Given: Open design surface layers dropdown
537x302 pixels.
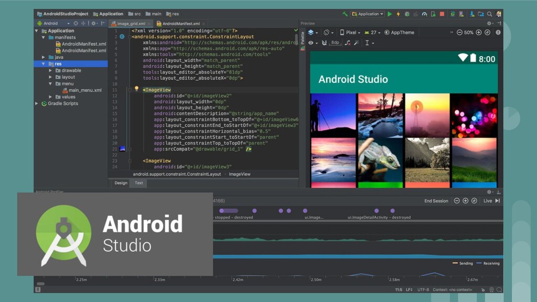Looking at the screenshot, I should coord(313,33).
